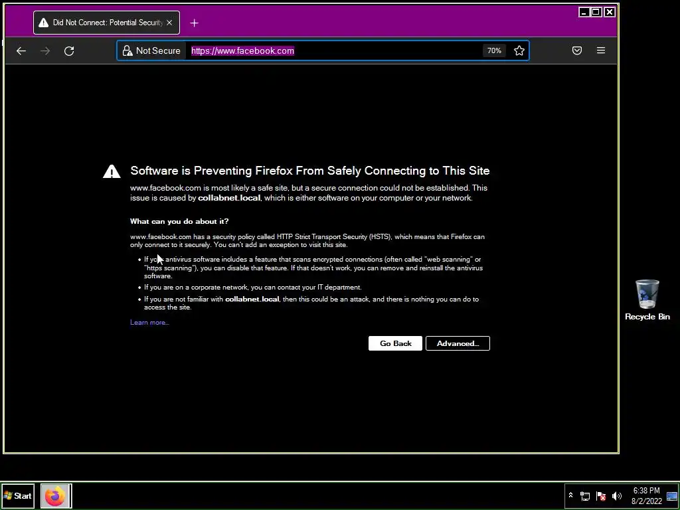Click the 'contact your IT department' bullet

pyautogui.click(x=252, y=287)
